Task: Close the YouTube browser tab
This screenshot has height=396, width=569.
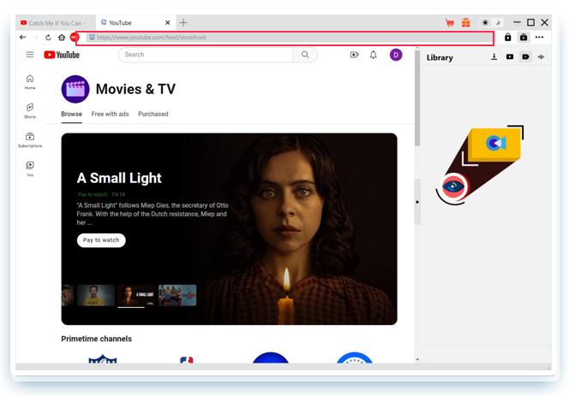Action: click(168, 23)
